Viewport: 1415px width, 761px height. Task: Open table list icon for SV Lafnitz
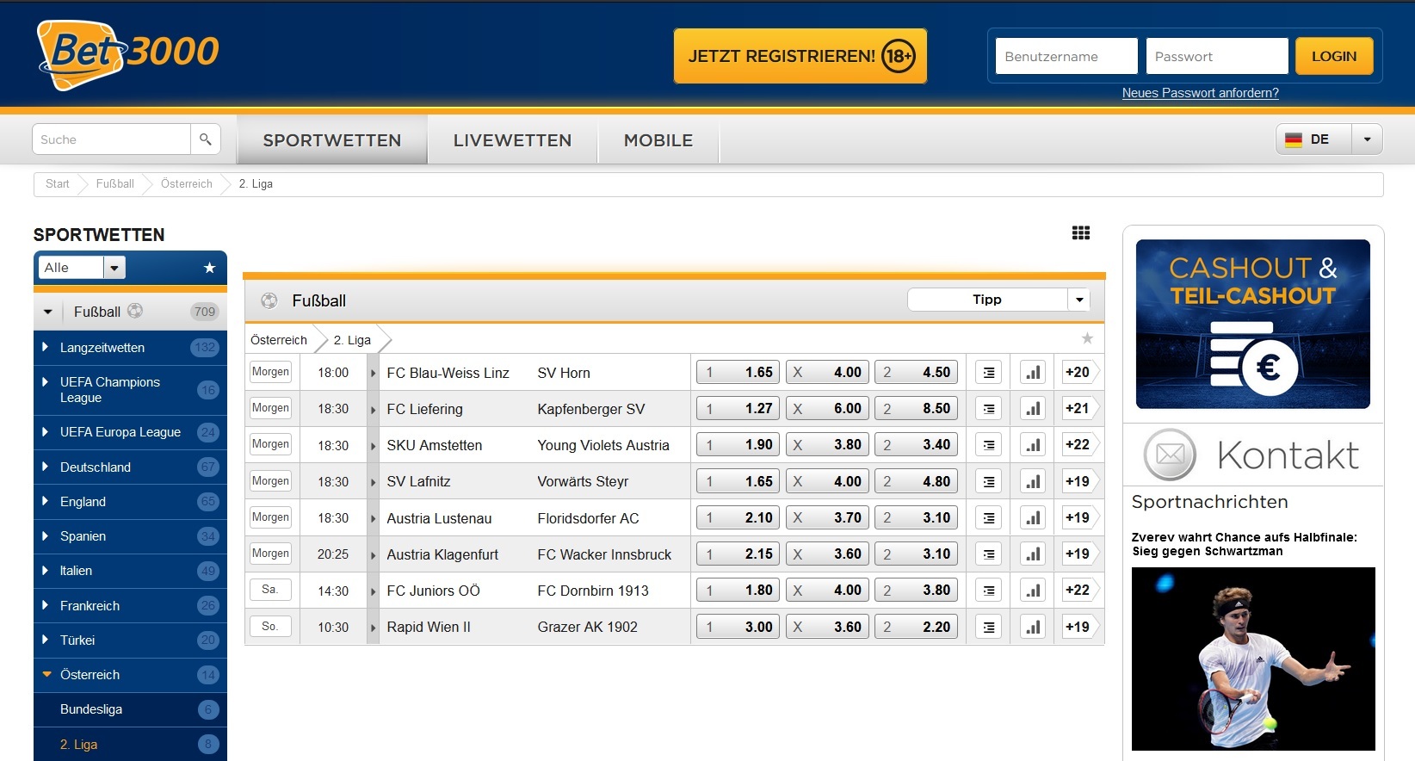[988, 482]
